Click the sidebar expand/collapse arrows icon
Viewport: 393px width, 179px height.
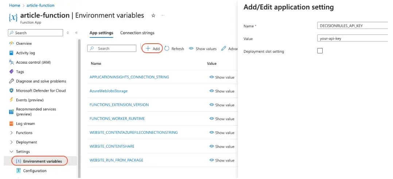[x=68, y=33]
